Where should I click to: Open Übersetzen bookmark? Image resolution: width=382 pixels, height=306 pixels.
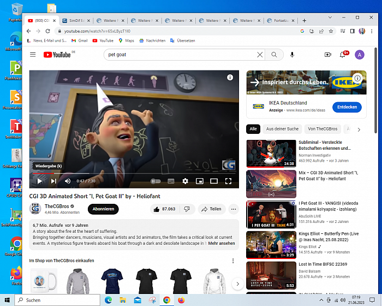[x=183, y=41]
